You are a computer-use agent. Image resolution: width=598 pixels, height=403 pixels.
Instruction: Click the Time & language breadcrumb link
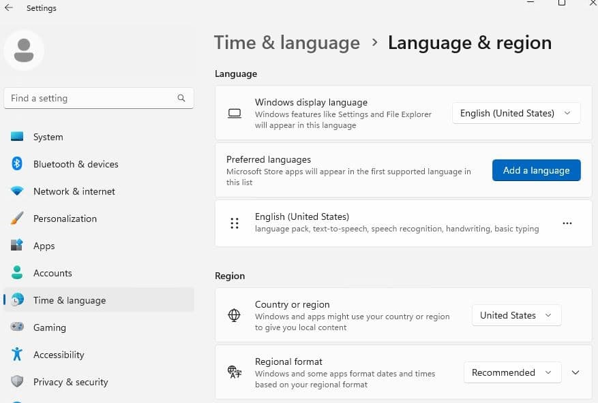tap(286, 43)
